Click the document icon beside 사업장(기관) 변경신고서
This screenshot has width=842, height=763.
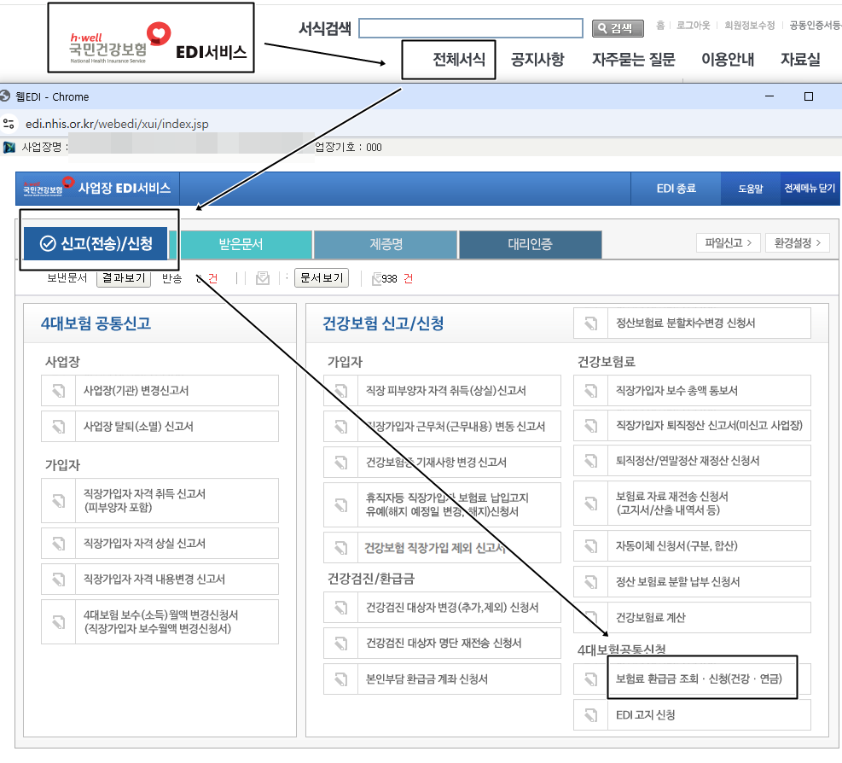coord(59,390)
